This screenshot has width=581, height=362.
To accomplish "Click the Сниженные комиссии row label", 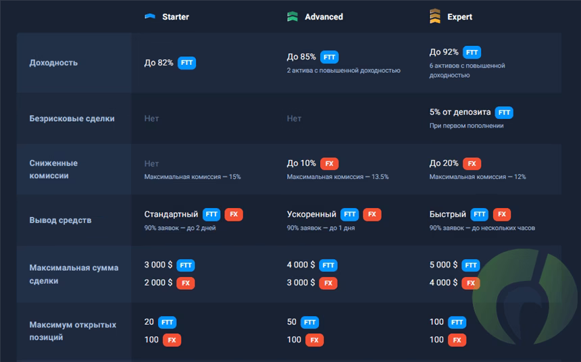I will 53,170.
